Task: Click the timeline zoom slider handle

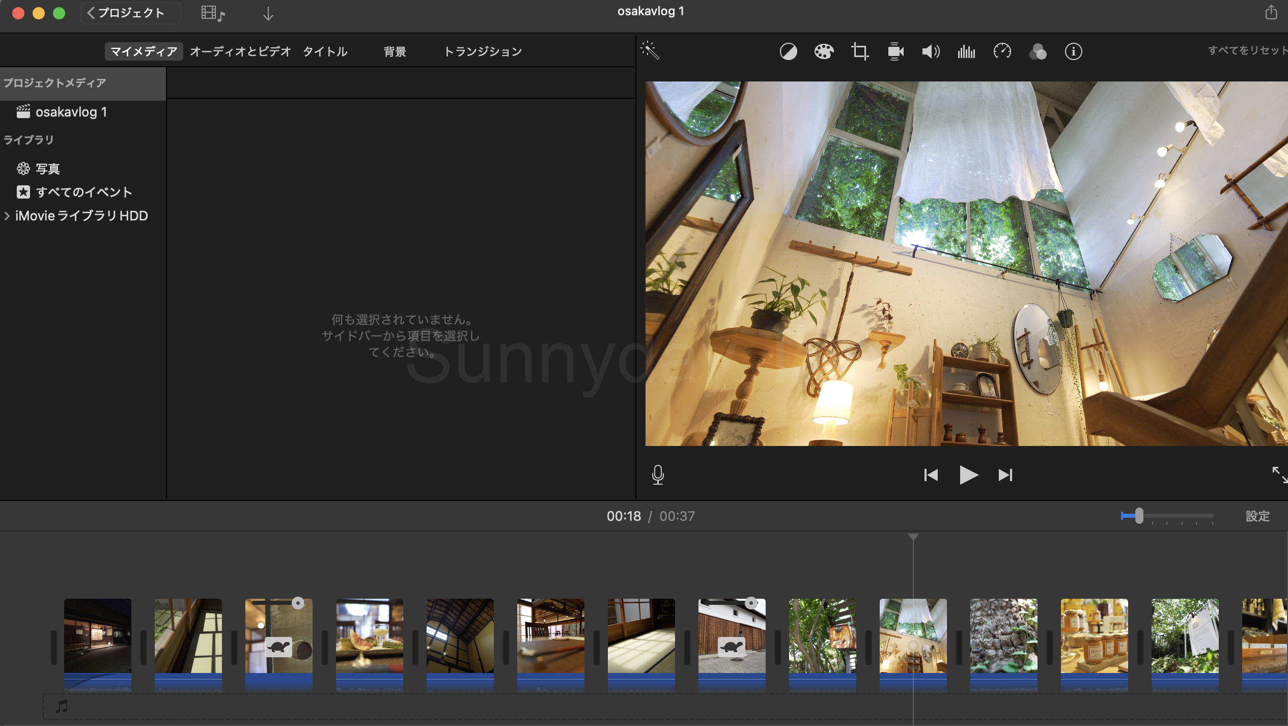Action: (x=1139, y=516)
